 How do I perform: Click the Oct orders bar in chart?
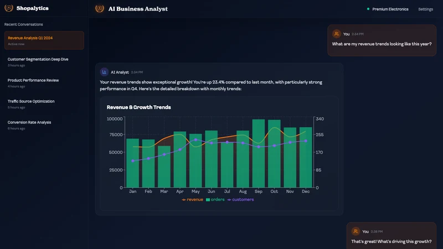[x=274, y=154]
